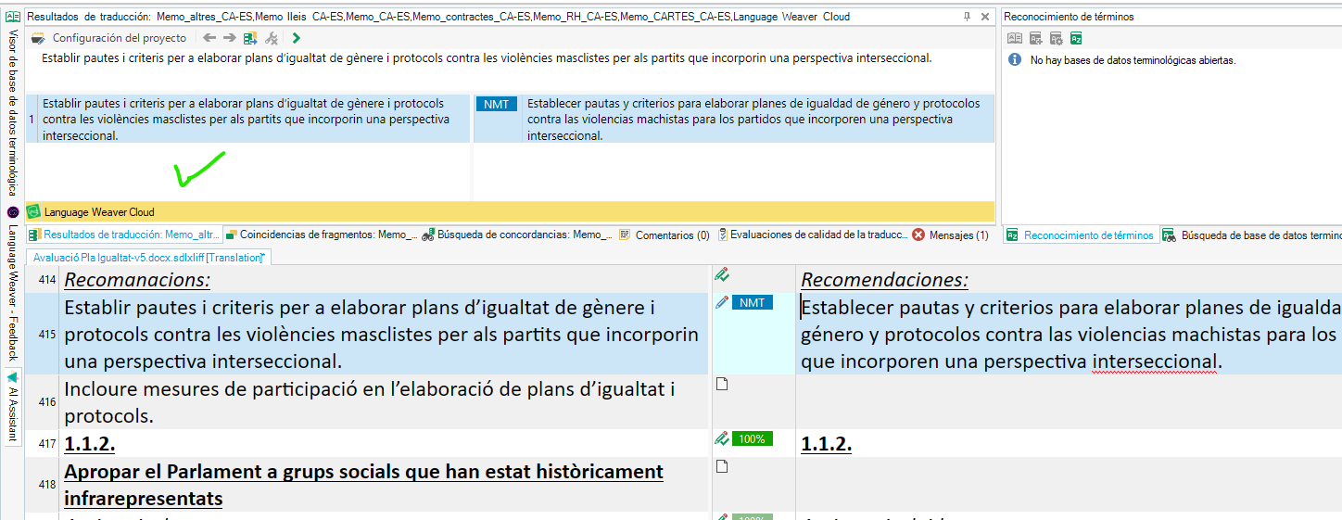The height and width of the screenshot is (520, 1342).
Task: Click empty target cell of segment 418
Action: (1069, 485)
